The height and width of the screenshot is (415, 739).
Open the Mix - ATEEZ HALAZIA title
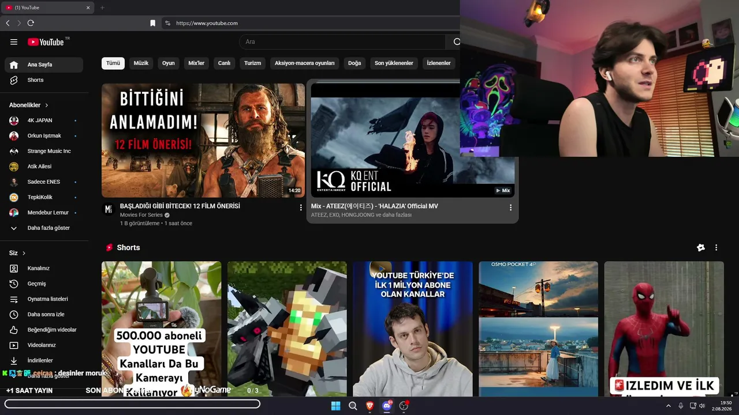pyautogui.click(x=375, y=206)
